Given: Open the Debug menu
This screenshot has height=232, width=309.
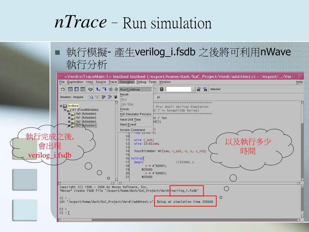Looking at the screenshot, I should 141,82.
